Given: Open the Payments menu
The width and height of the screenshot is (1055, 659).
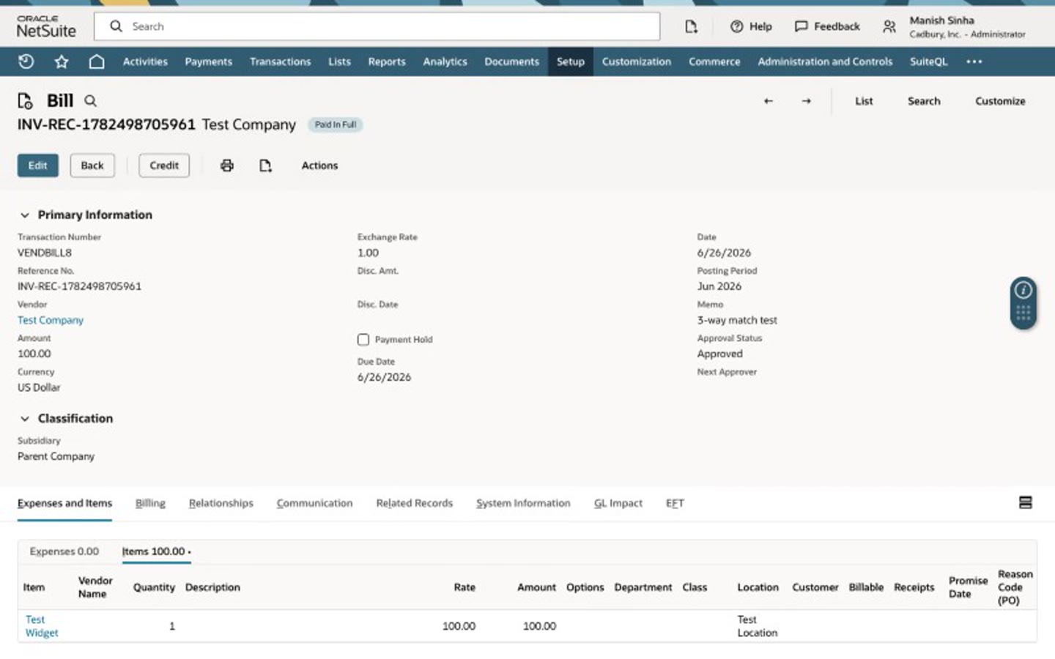Looking at the screenshot, I should click(208, 62).
